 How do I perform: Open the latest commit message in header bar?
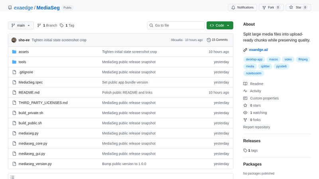click(59, 40)
